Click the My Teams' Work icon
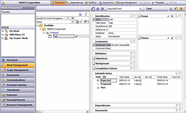186x113 pixels. [x=6, y=38]
